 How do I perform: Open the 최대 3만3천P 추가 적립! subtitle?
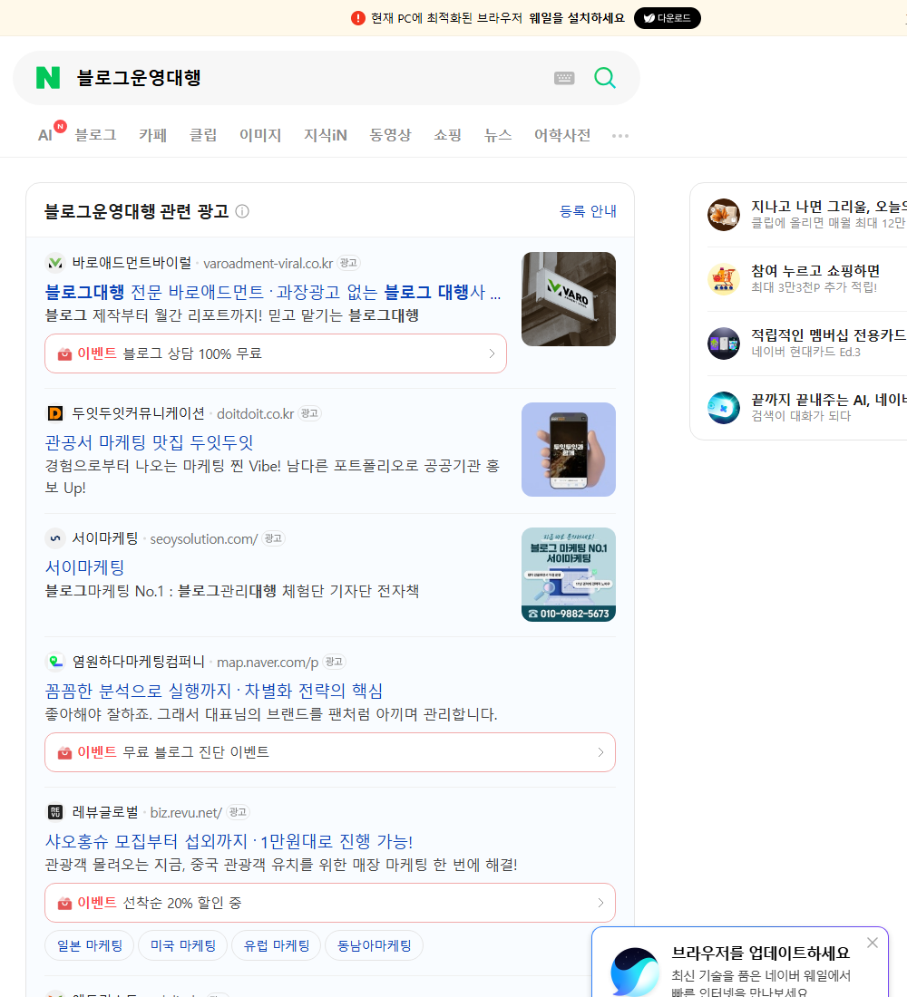(x=814, y=287)
